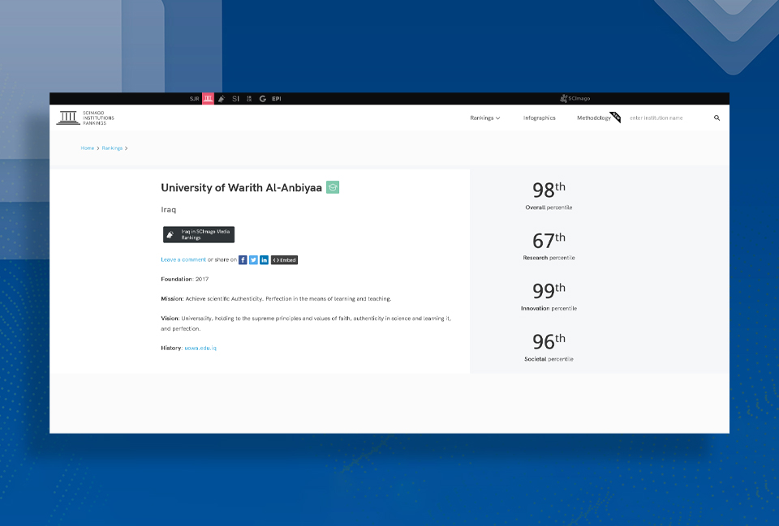
Task: Navigate to Home in the breadcrumb
Action: tap(87, 148)
